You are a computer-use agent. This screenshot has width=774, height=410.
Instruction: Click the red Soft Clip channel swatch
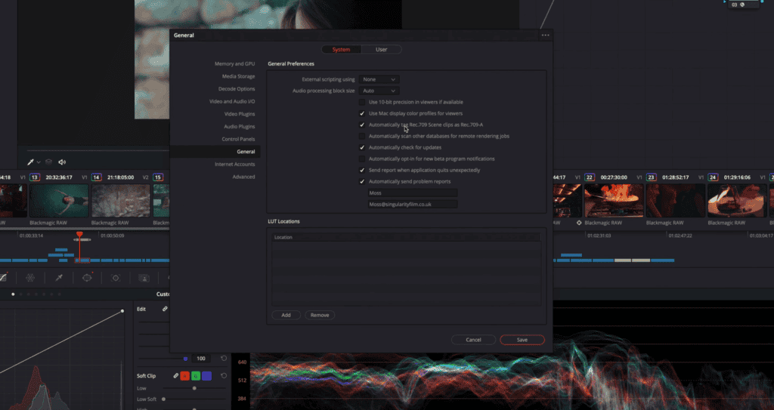pos(184,376)
